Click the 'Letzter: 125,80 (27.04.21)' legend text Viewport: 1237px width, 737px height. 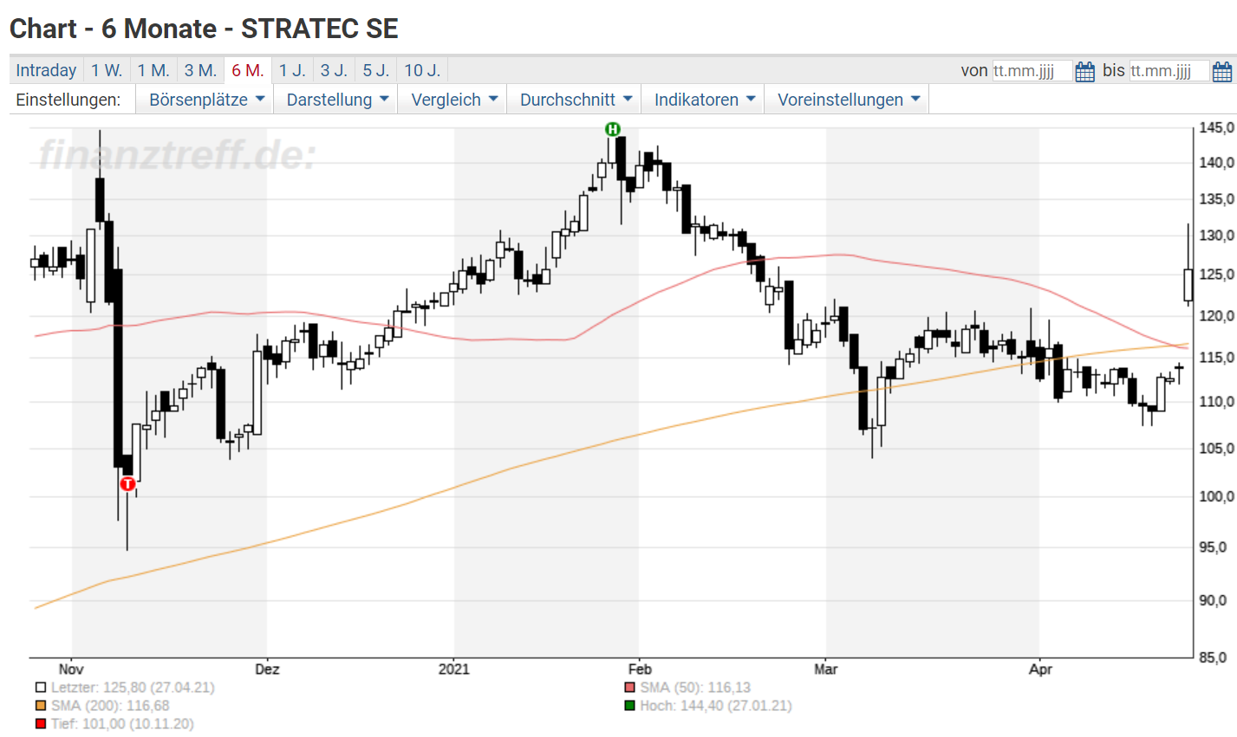click(133, 688)
